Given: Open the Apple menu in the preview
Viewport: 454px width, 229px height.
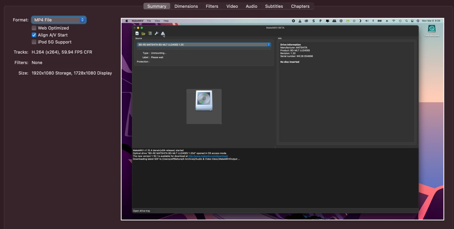Looking at the screenshot, I should [x=126, y=21].
